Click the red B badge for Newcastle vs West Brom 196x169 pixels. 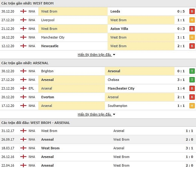tap(192, 46)
